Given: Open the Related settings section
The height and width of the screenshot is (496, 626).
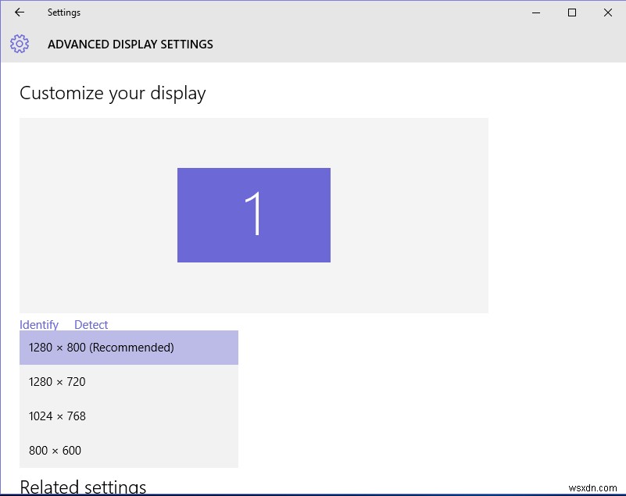Looking at the screenshot, I should coord(82,485).
